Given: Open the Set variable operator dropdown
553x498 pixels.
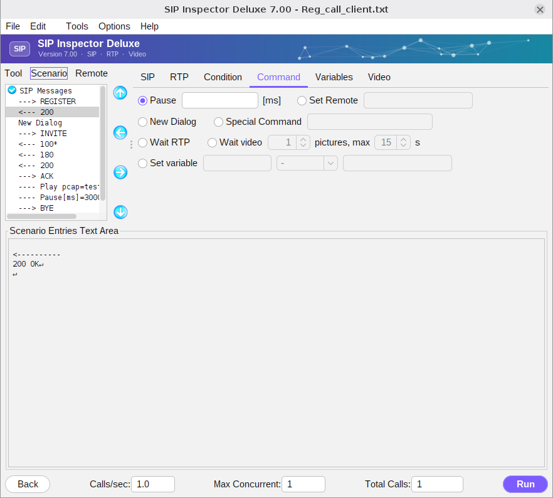Looking at the screenshot, I should (307, 163).
